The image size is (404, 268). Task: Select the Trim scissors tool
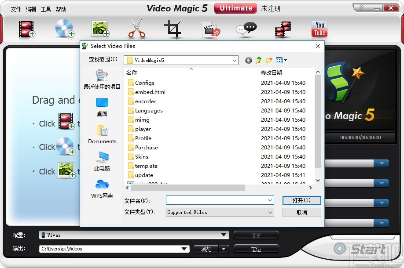(x=136, y=28)
